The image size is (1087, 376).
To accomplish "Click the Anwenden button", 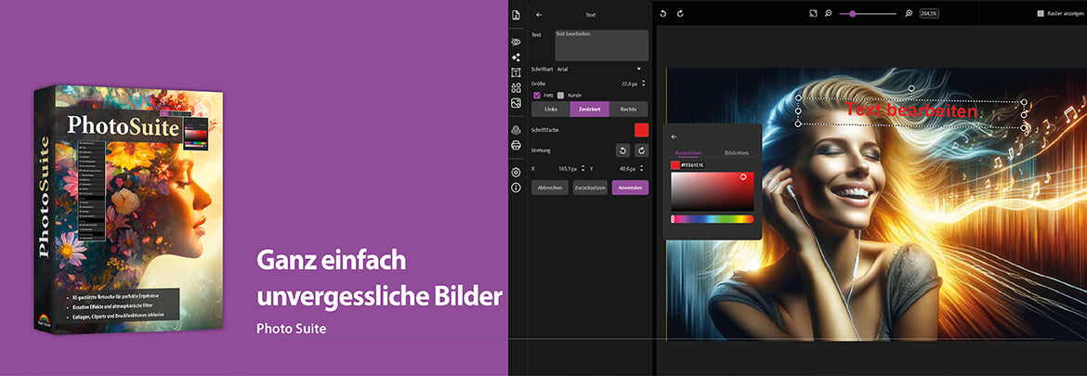I will point(629,188).
